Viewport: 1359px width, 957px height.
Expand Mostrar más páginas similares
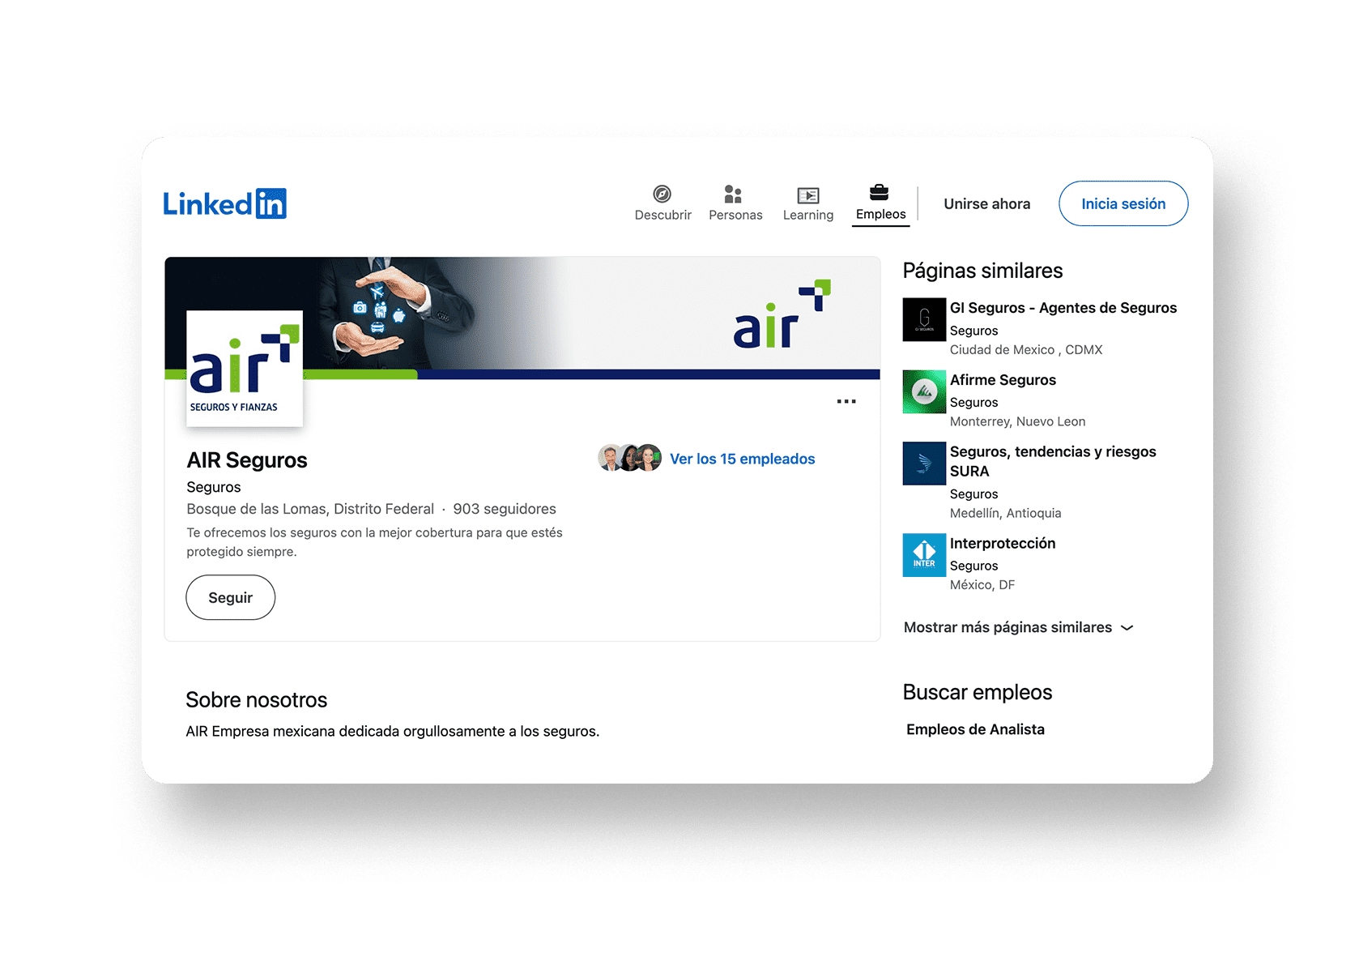point(1018,626)
